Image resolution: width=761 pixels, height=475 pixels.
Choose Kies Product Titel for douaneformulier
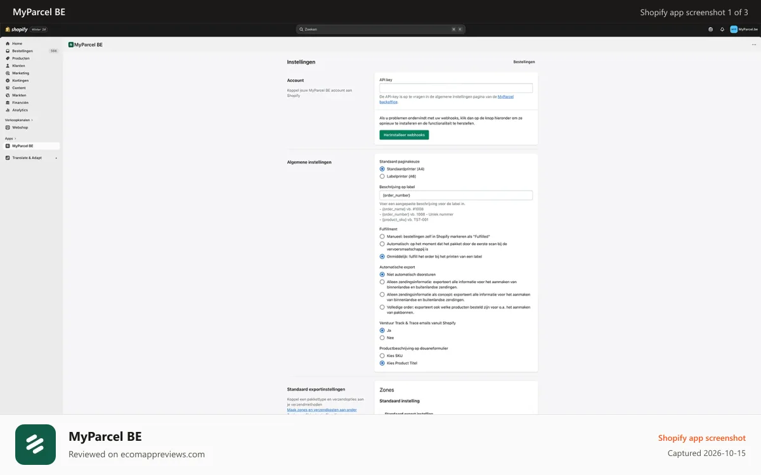[x=382, y=363]
